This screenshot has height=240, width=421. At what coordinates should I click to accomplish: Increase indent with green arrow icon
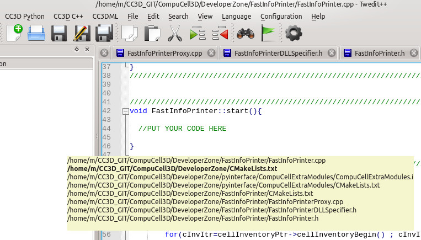[x=197, y=34]
